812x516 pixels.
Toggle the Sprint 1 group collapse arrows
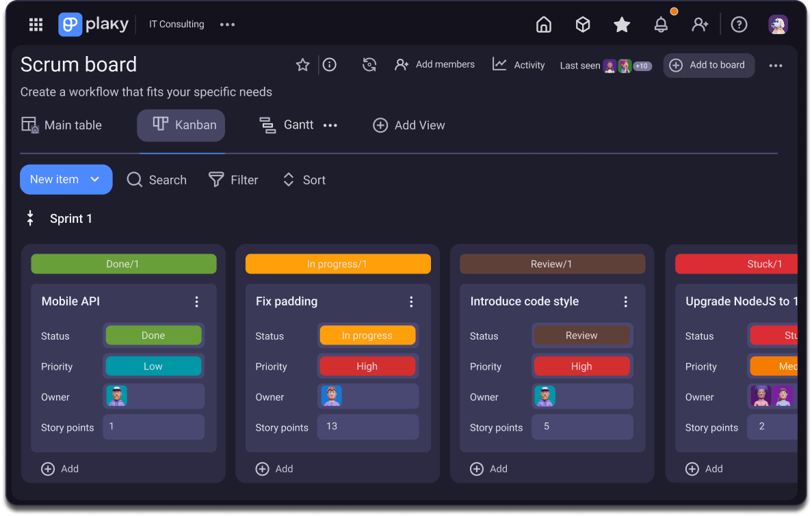30,217
